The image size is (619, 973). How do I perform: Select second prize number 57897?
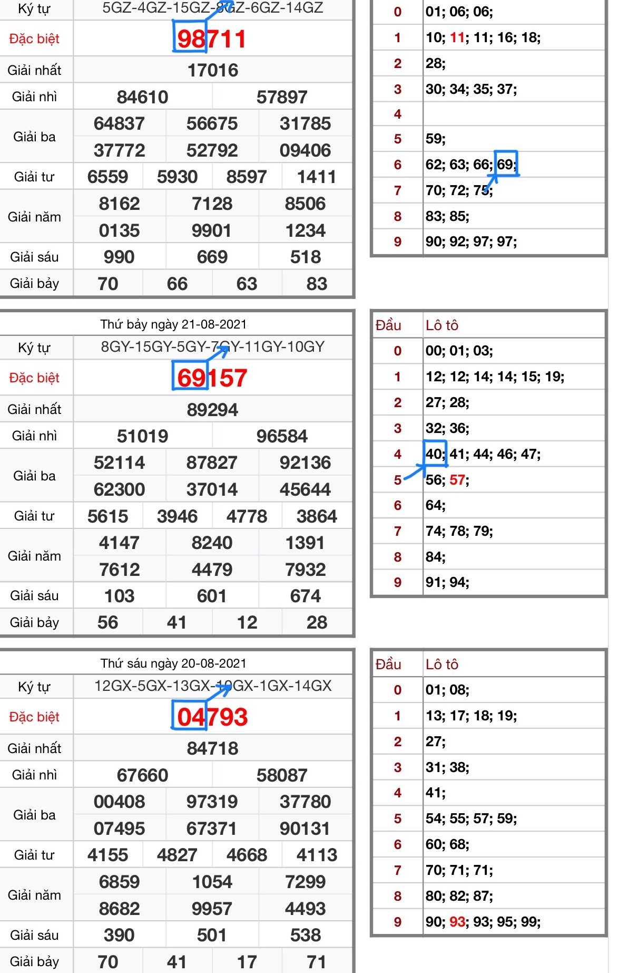click(x=282, y=97)
